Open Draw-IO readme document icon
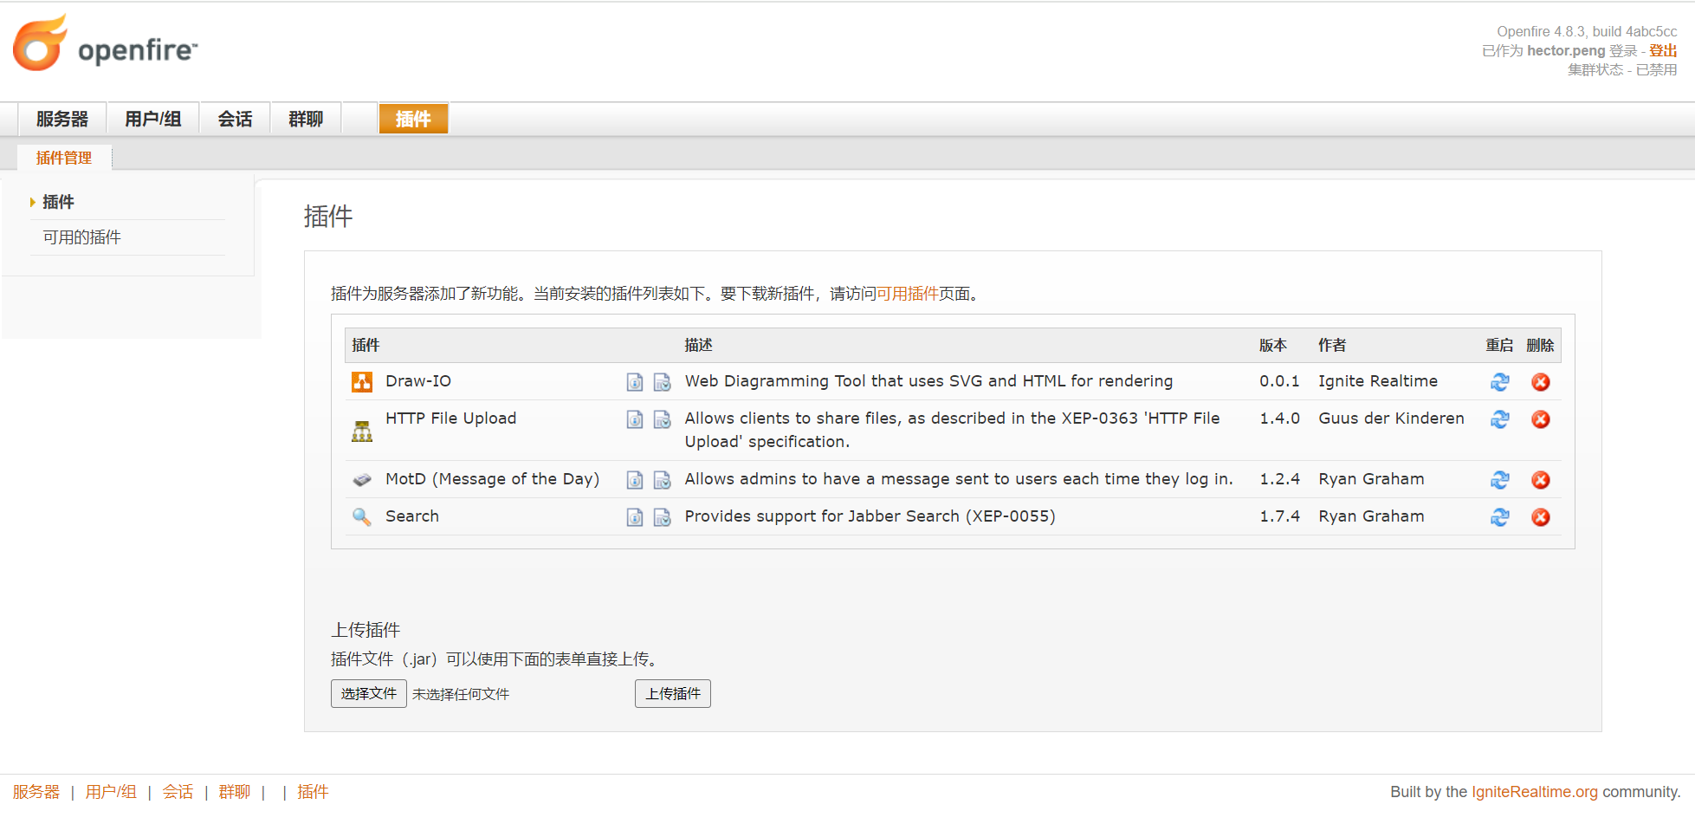Screen dimensions: 1695x824 coord(635,382)
